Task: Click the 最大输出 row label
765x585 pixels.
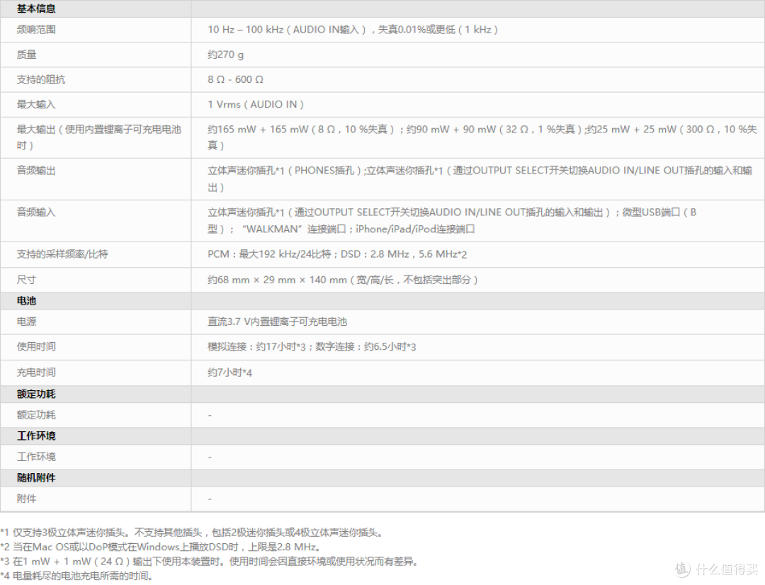Action: (99, 137)
